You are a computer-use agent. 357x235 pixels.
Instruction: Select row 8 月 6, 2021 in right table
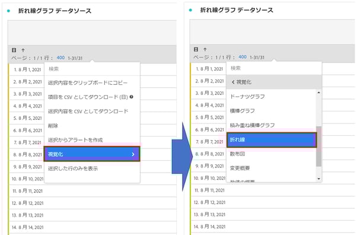point(209,130)
